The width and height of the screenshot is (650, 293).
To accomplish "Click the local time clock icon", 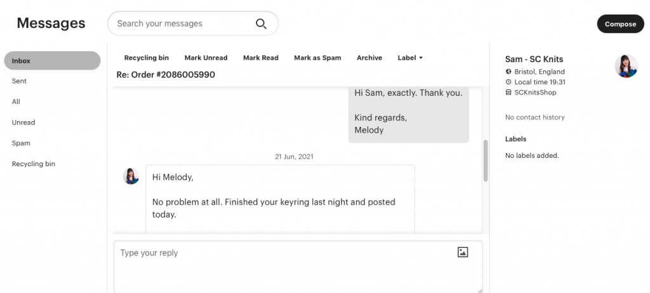I will 508,82.
